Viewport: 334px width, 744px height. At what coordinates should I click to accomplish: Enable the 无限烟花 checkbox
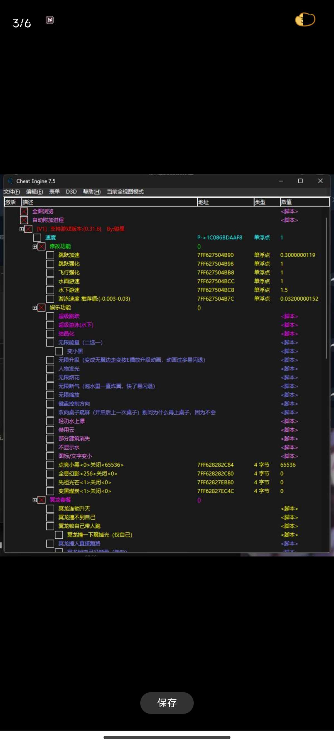click(50, 378)
